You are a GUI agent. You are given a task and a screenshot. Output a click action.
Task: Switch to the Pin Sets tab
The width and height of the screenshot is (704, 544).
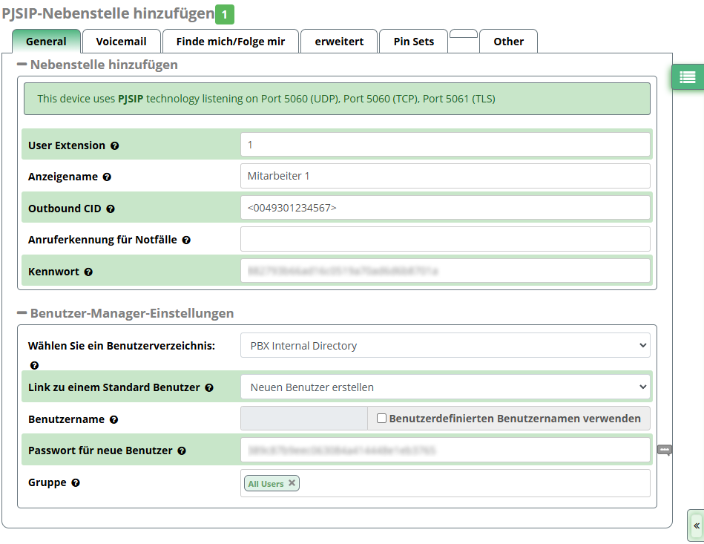coord(413,42)
